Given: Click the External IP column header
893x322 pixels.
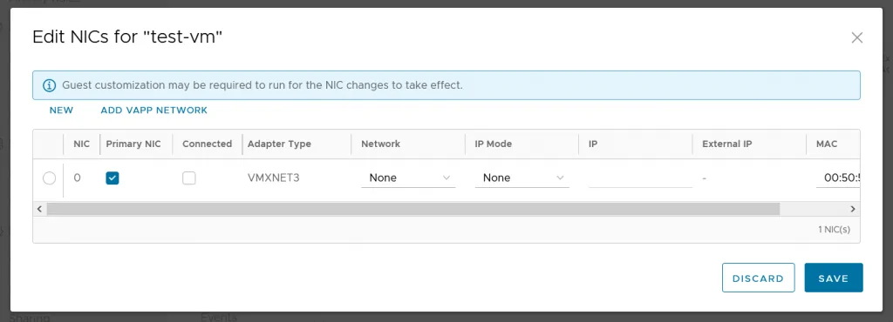Looking at the screenshot, I should point(727,144).
